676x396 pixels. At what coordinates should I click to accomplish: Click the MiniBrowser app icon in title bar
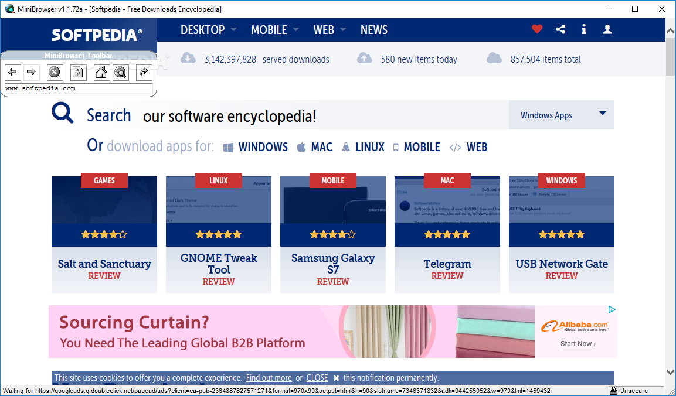pyautogui.click(x=9, y=9)
